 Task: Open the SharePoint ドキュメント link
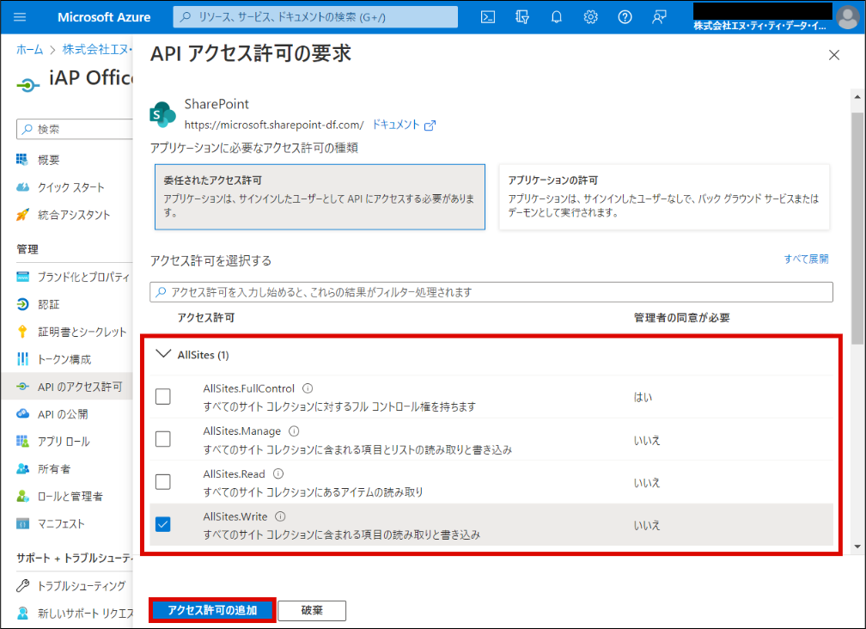coord(403,125)
